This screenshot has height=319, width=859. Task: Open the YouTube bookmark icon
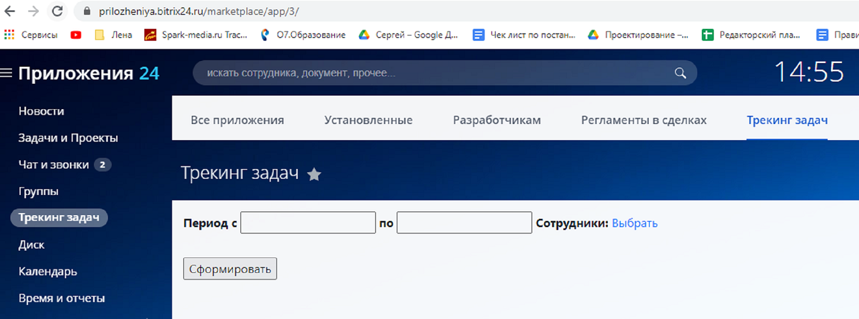(76, 35)
